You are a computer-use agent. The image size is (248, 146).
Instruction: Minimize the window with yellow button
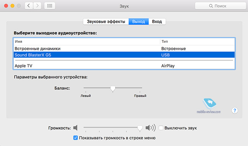[x=12, y=6]
